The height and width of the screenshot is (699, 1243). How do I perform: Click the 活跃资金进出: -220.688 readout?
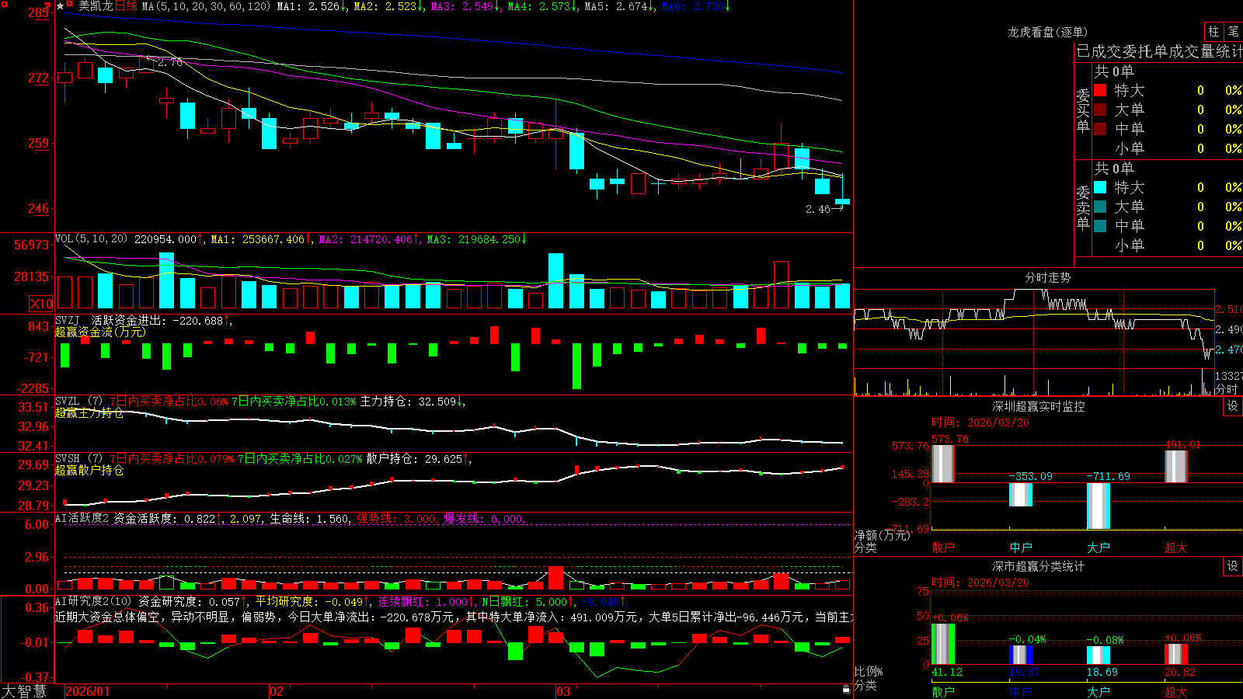(x=157, y=320)
